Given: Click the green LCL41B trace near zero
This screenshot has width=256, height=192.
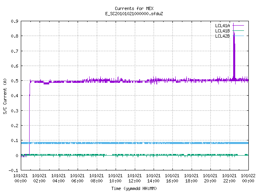Looking at the screenshot, I should click(x=135, y=155).
